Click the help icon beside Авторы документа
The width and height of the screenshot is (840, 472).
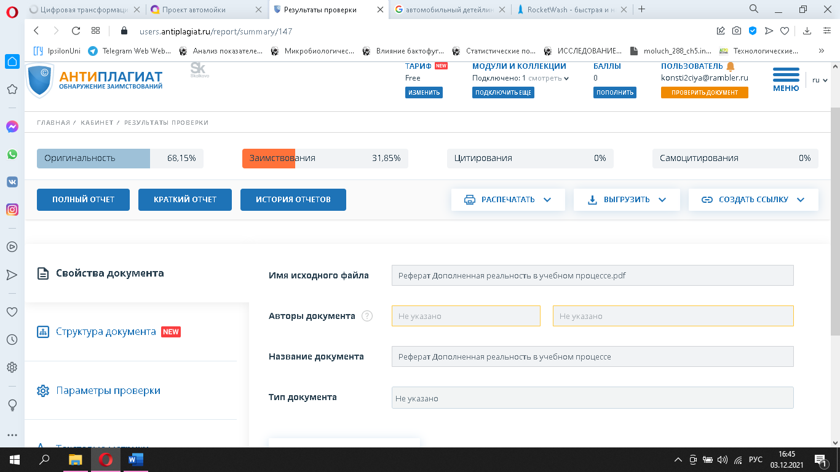pyautogui.click(x=367, y=316)
